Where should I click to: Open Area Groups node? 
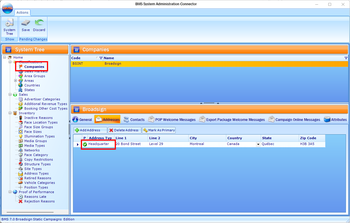35,76
